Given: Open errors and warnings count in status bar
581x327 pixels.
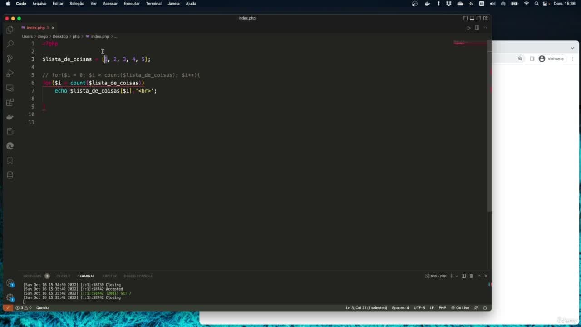Looking at the screenshot, I should [24, 308].
